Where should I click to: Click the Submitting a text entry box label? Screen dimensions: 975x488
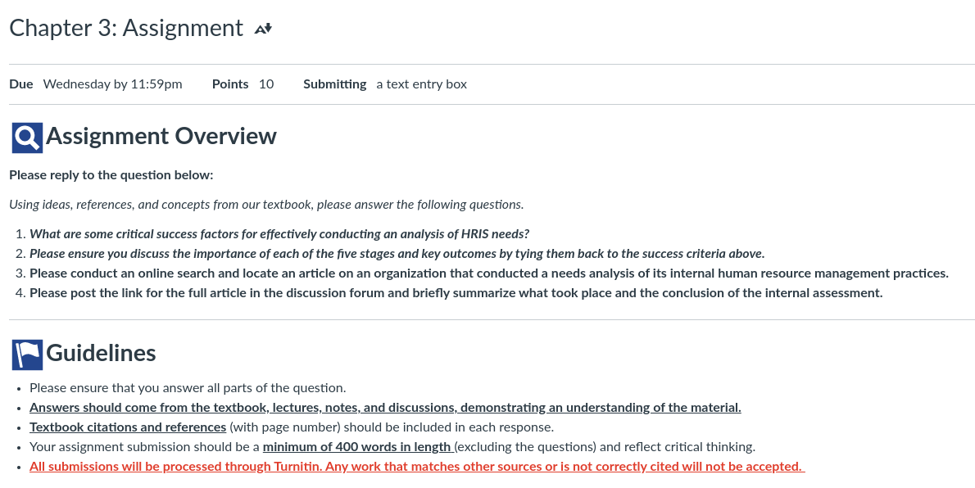coord(385,84)
